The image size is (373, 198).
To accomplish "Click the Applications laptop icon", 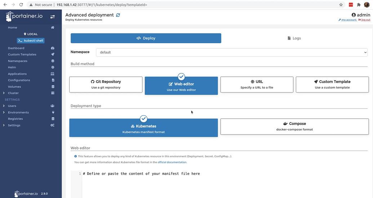I will click(x=53, y=74).
